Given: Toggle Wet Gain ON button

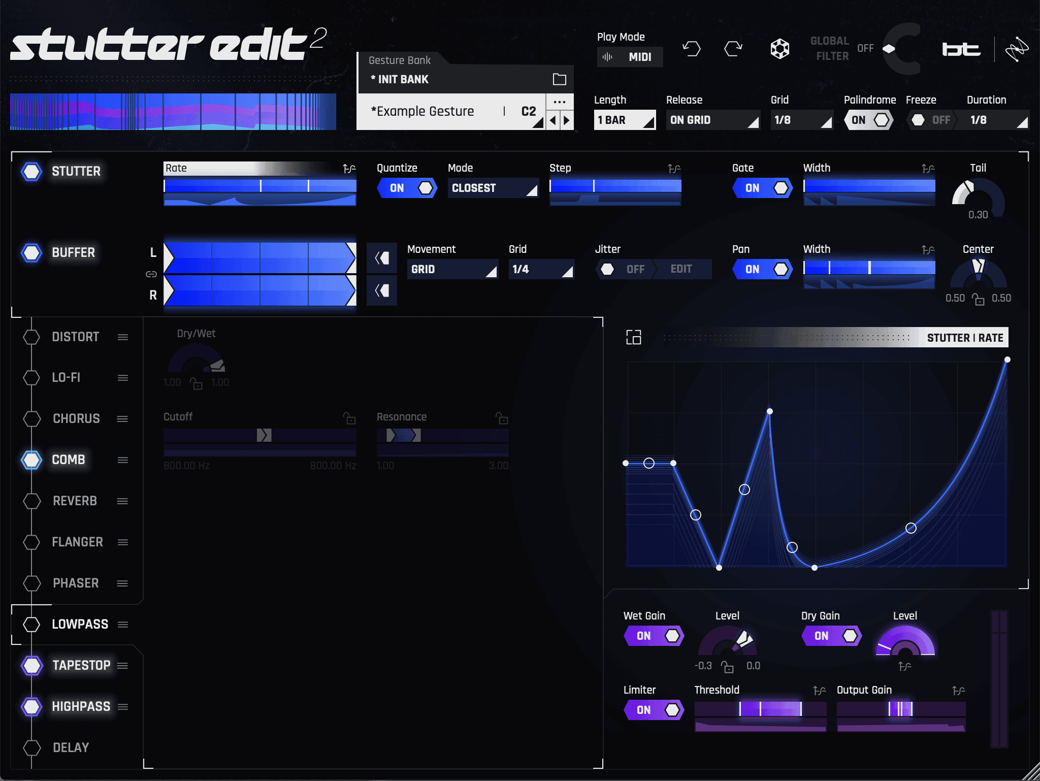Looking at the screenshot, I should pos(654,636).
